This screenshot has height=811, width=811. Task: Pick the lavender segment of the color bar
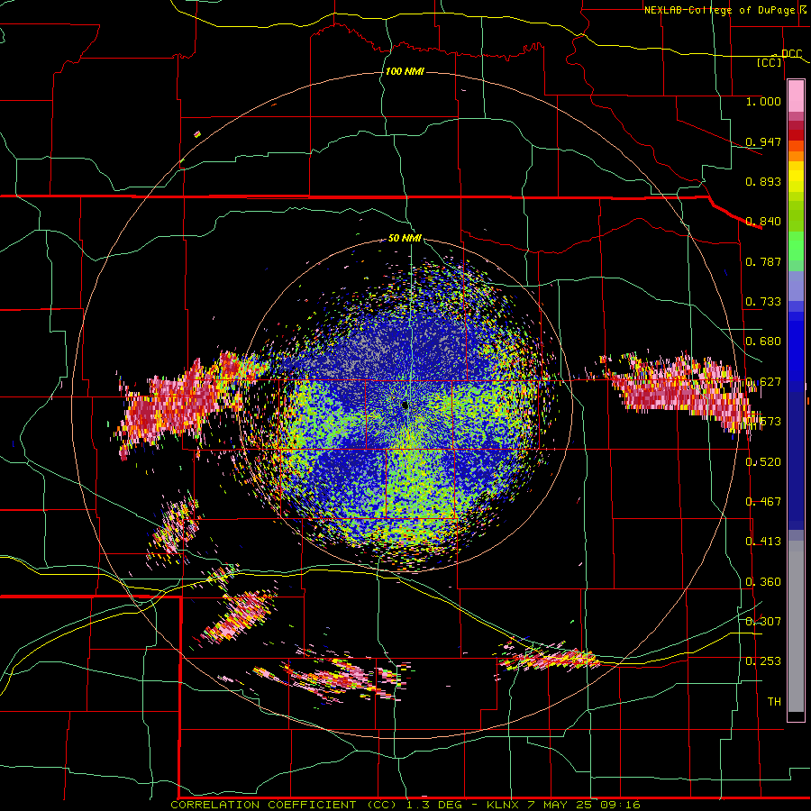click(x=796, y=286)
